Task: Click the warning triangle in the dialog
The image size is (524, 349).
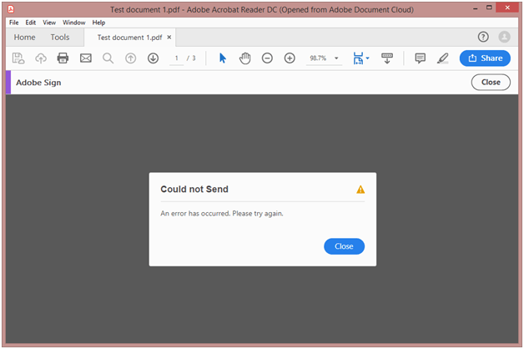Action: (x=360, y=190)
